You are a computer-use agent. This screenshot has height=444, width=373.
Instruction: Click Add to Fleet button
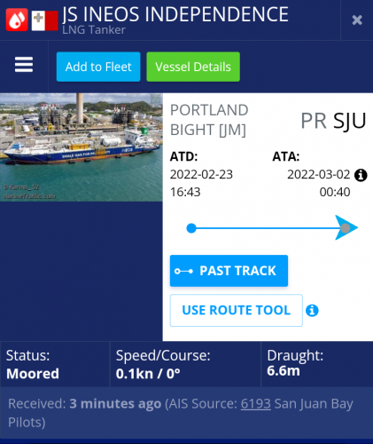[x=98, y=67]
